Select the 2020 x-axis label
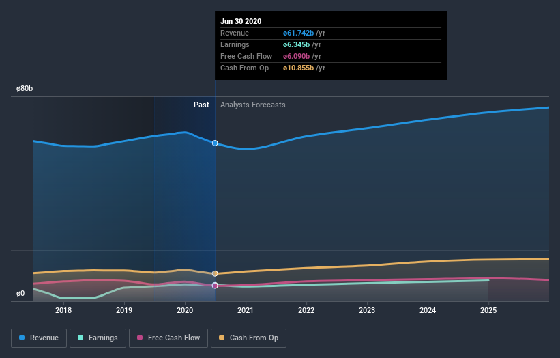Viewport: 560px width, 358px height. coord(185,310)
